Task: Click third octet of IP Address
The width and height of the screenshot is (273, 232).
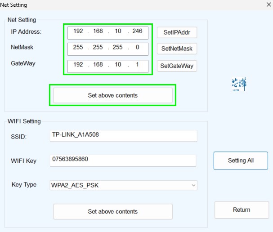Action: (118, 31)
